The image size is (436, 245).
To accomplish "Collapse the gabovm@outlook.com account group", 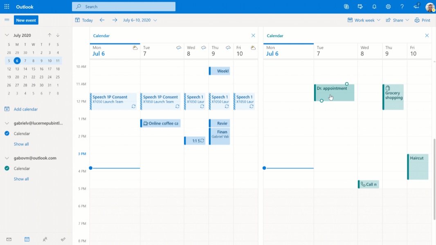I will pos(7,158).
